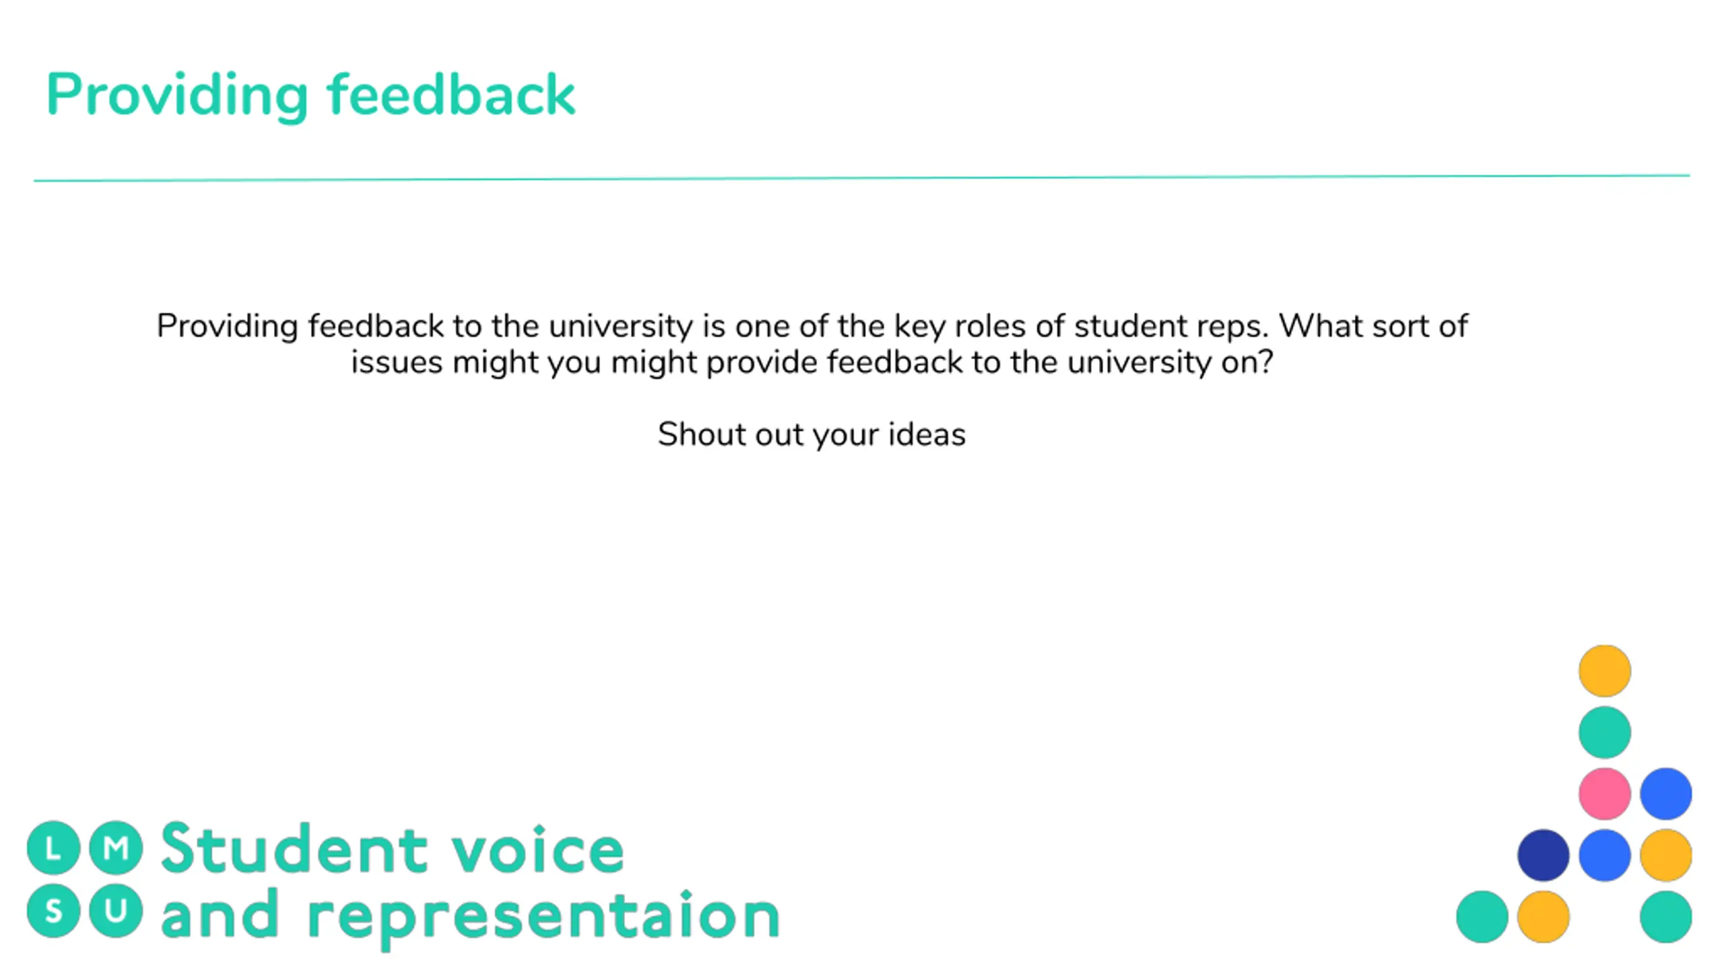1724x970 pixels.
Task: Click the "and representaion" footer text
Action: (x=471, y=915)
